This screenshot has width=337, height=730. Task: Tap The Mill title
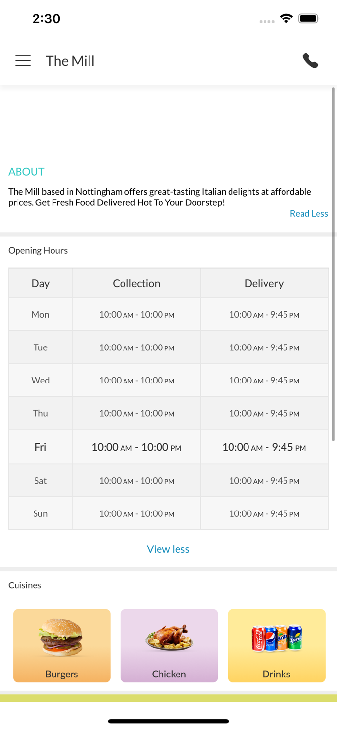point(70,61)
